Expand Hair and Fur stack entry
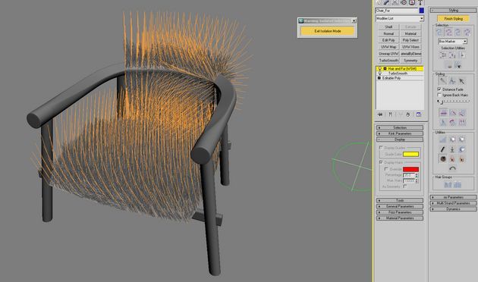The width and height of the screenshot is (478, 282). point(385,69)
